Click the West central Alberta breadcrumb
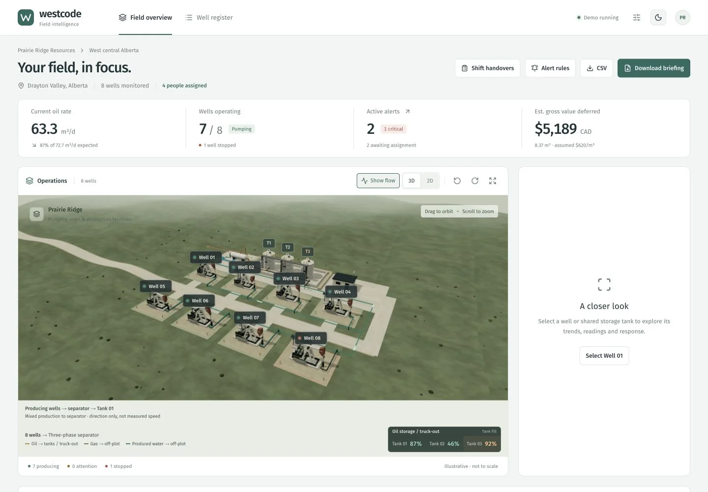The height and width of the screenshot is (492, 708). coord(114,50)
